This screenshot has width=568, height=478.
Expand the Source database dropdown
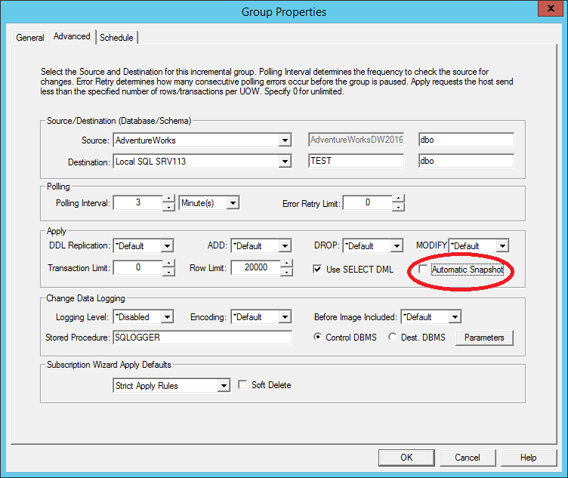285,140
